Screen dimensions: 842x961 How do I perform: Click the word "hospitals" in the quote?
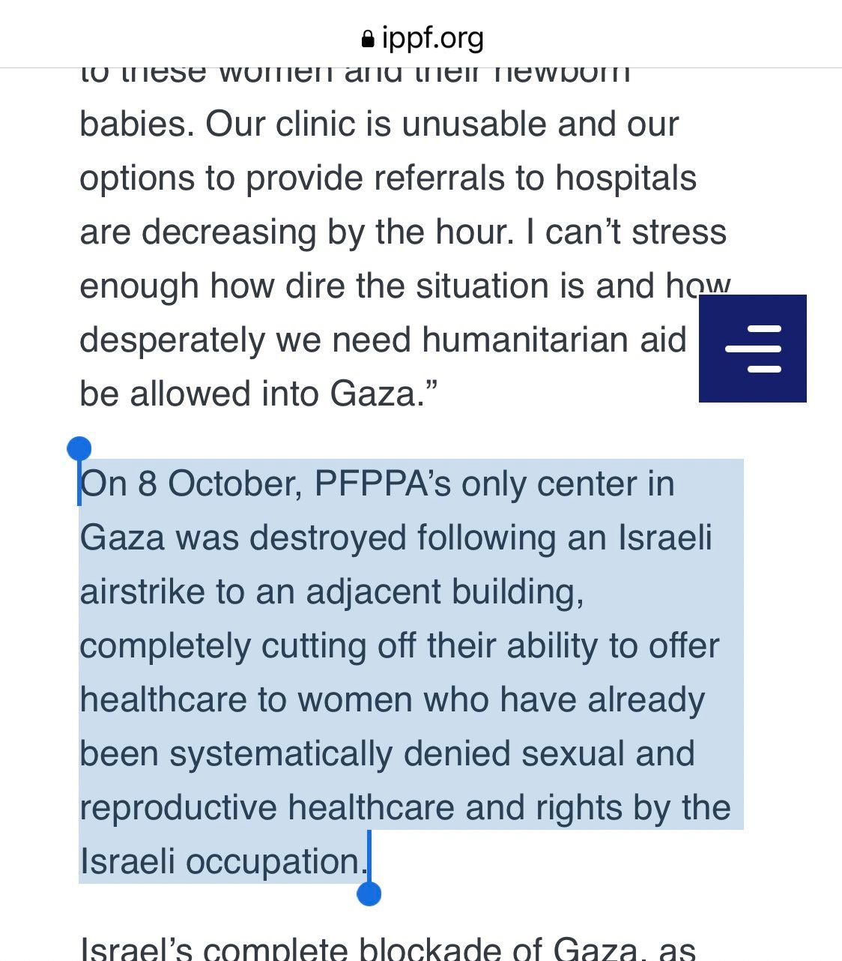[x=626, y=178]
